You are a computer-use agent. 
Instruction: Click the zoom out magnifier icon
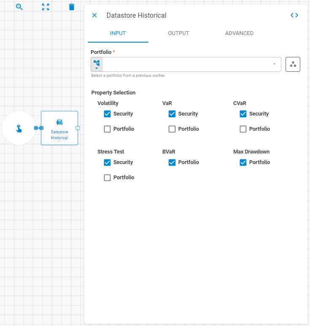pyautogui.click(x=19, y=7)
